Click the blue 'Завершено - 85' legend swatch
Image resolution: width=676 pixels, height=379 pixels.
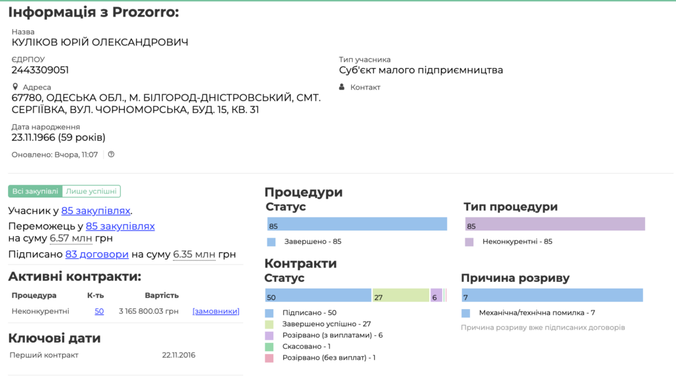click(x=271, y=242)
